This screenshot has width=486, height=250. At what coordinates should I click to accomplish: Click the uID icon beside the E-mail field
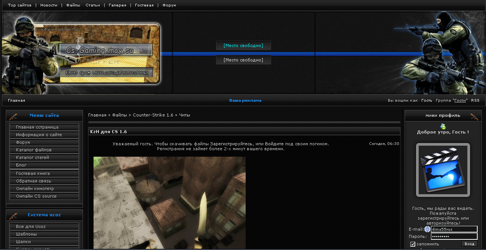pyautogui.click(x=427, y=229)
